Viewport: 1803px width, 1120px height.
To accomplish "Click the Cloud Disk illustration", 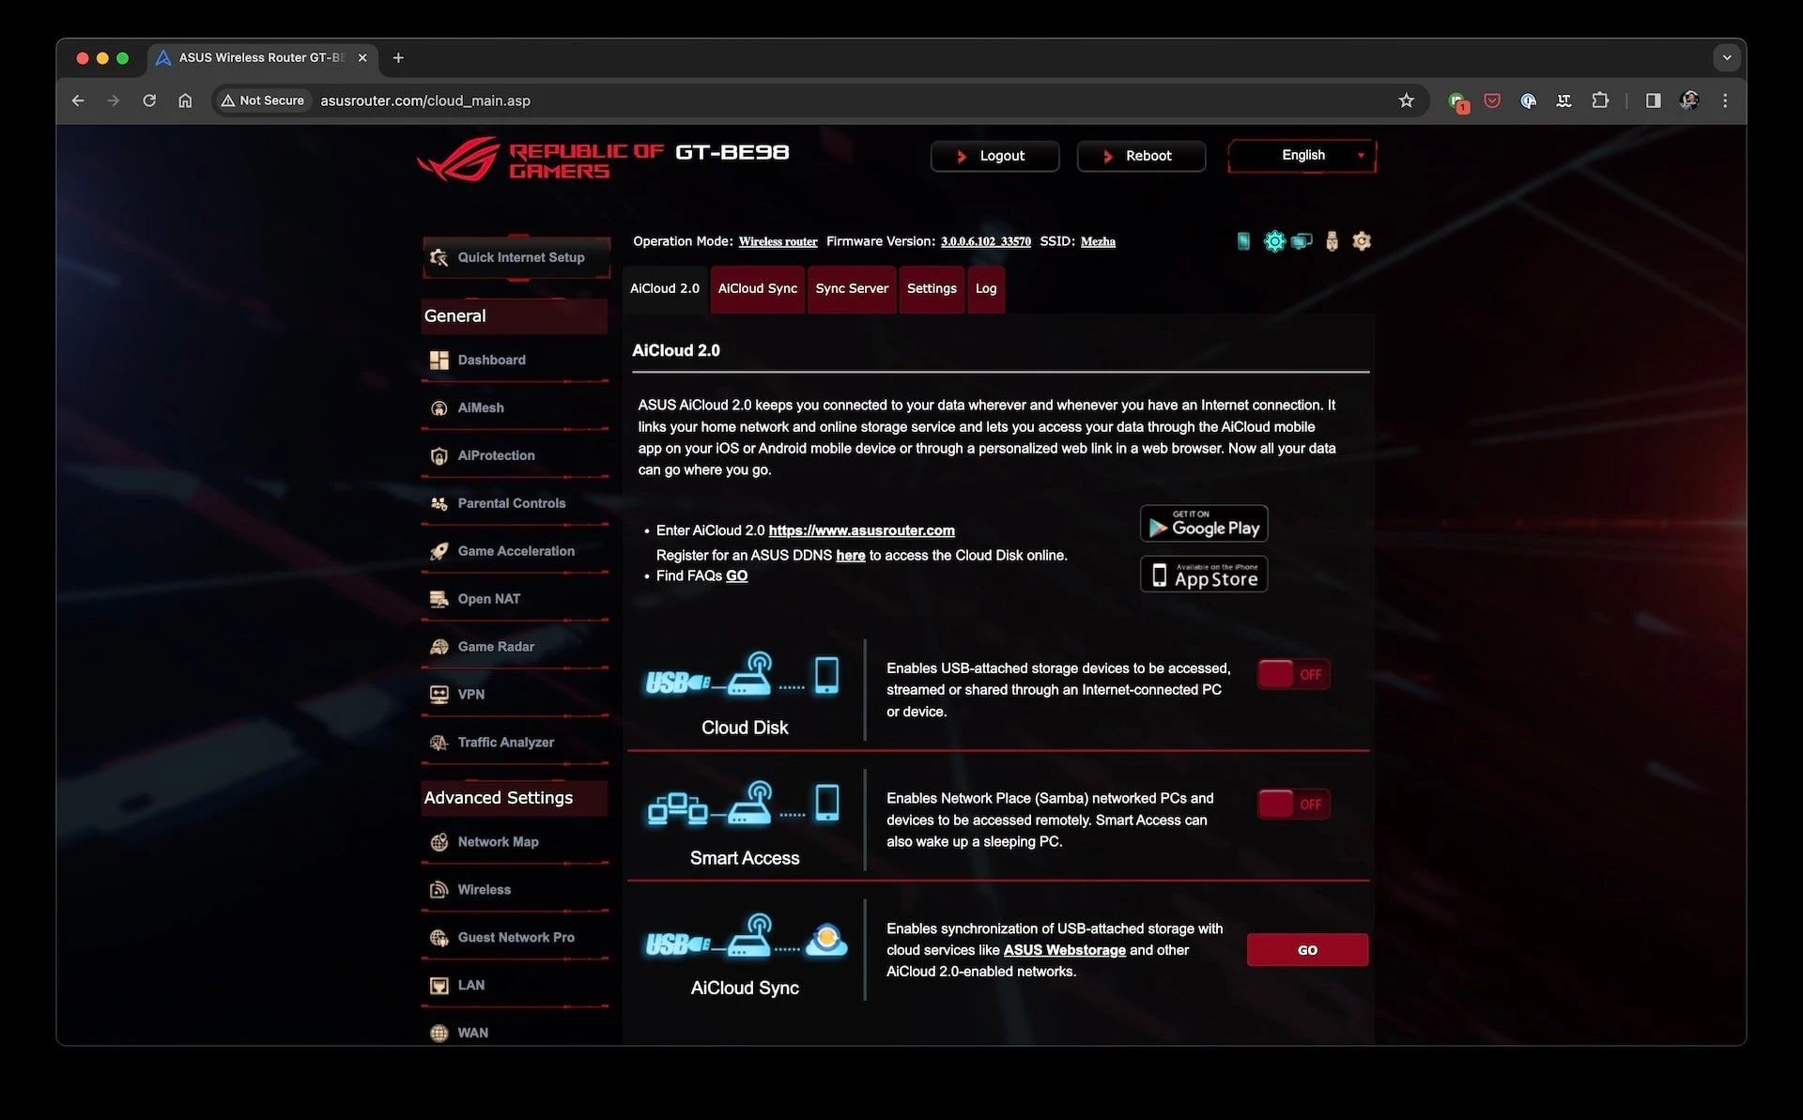I will coord(744,676).
